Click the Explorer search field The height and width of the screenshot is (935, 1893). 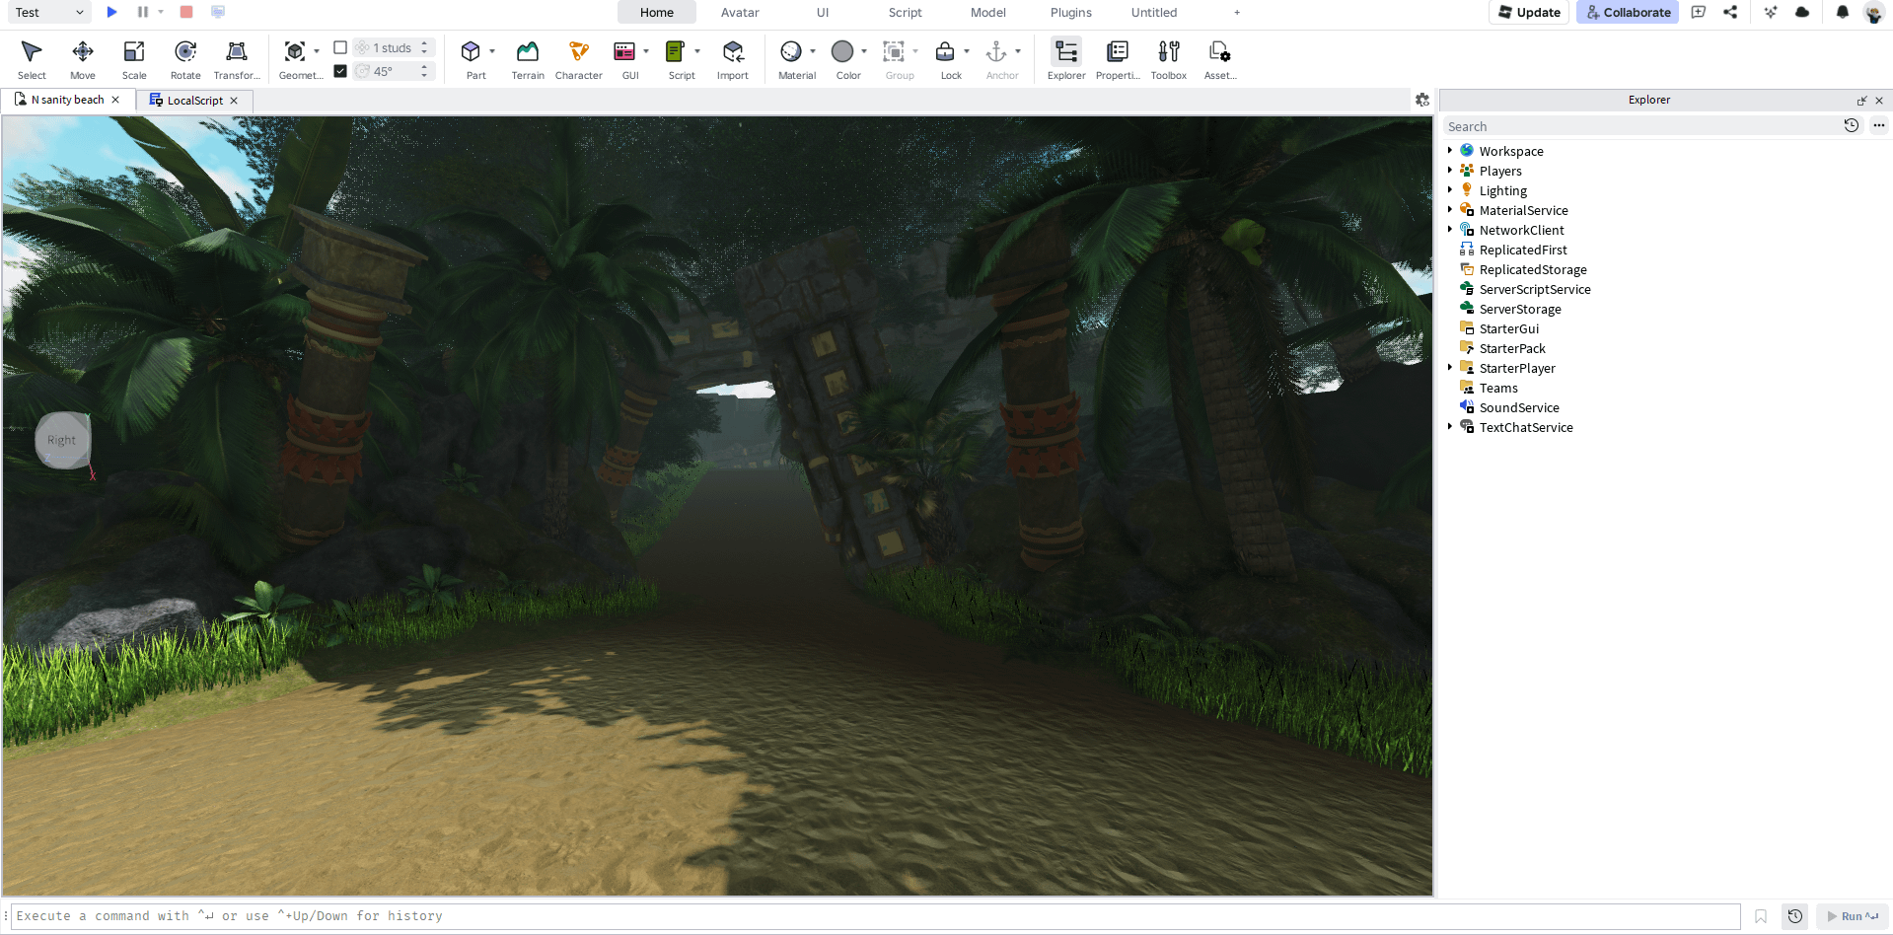point(1638,126)
